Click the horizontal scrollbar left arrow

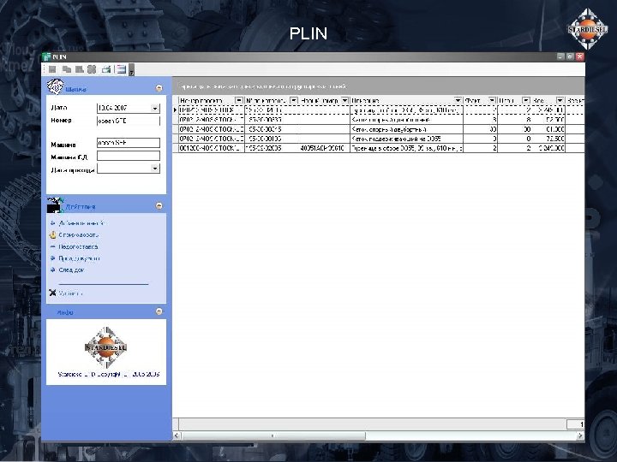(177, 435)
